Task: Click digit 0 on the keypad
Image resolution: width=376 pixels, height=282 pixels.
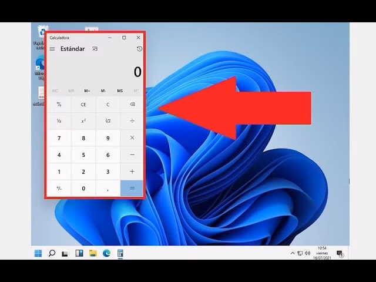Action: 83,189
